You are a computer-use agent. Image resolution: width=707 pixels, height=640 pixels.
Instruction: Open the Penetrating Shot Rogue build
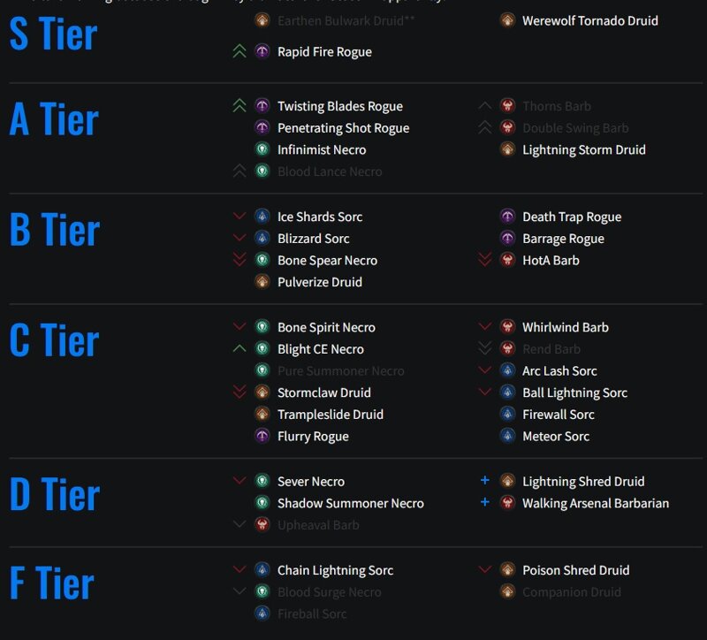point(343,128)
